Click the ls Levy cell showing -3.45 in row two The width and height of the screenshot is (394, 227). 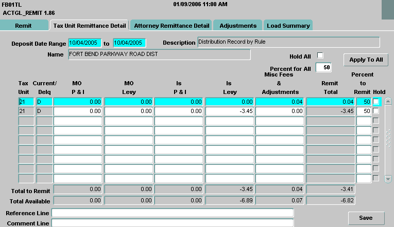pyautogui.click(x=229, y=111)
